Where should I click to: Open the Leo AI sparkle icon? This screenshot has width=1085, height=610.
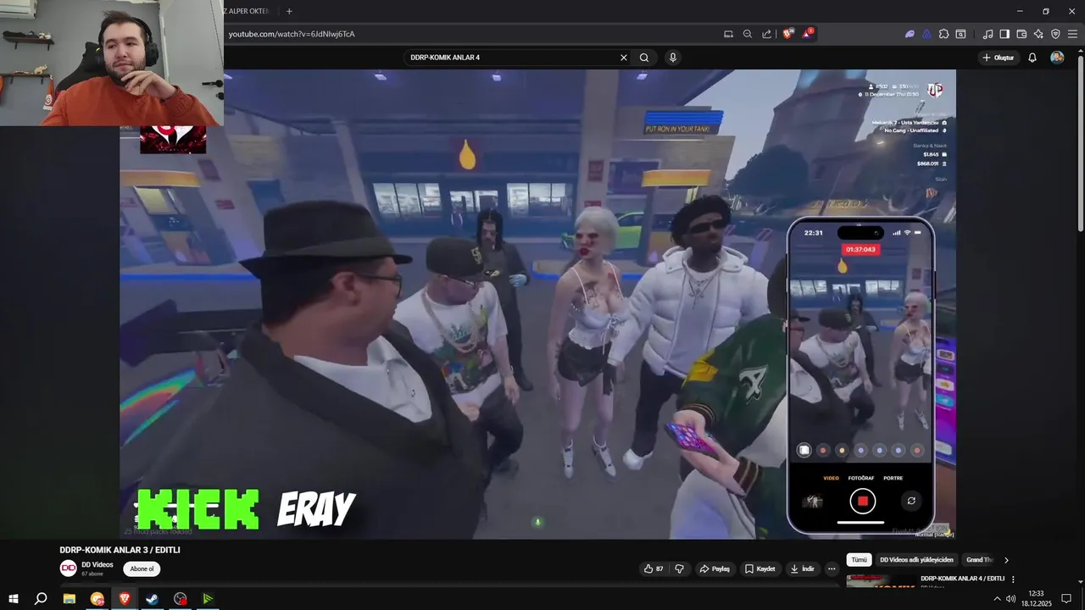(x=1038, y=34)
